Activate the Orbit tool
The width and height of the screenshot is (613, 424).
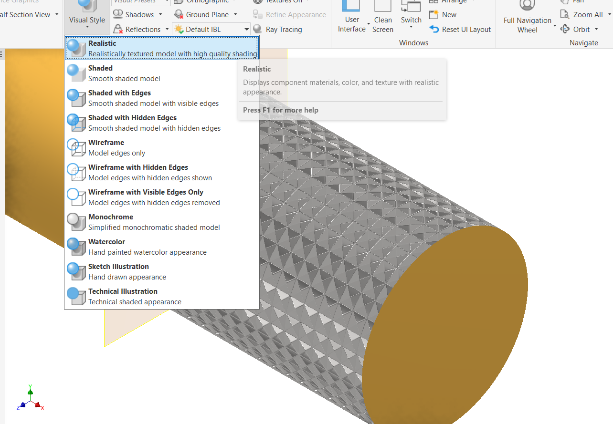tap(576, 29)
